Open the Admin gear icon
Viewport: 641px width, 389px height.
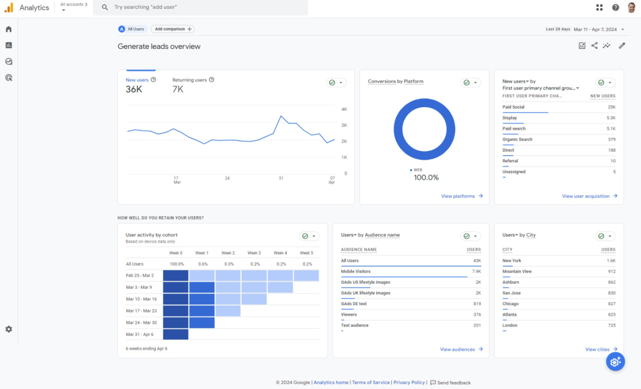click(x=9, y=329)
